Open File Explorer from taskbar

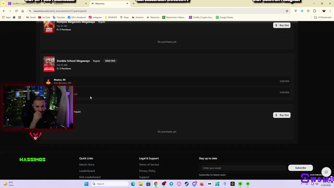click(x=141, y=184)
